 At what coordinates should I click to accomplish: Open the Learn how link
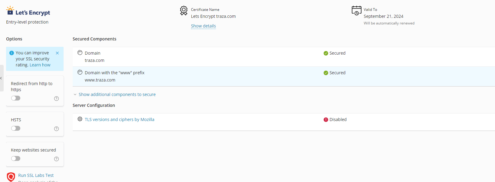pos(40,65)
